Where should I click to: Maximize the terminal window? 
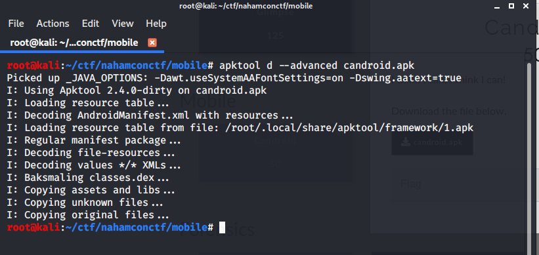click(511, 6)
